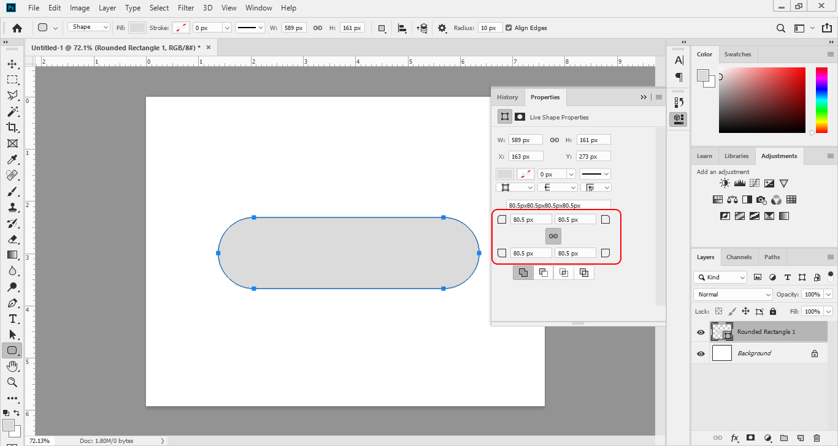838x446 pixels.
Task: Delete layer with the trash icon
Action: [x=817, y=438]
